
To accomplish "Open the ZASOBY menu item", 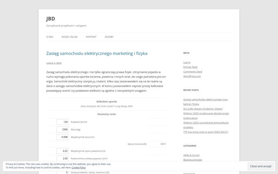I will [109, 37].
